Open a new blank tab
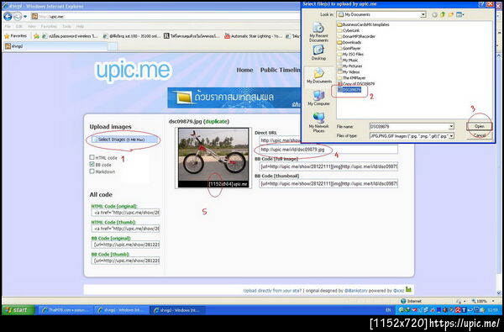Viewport: 504px width, 332px height. (x=113, y=46)
